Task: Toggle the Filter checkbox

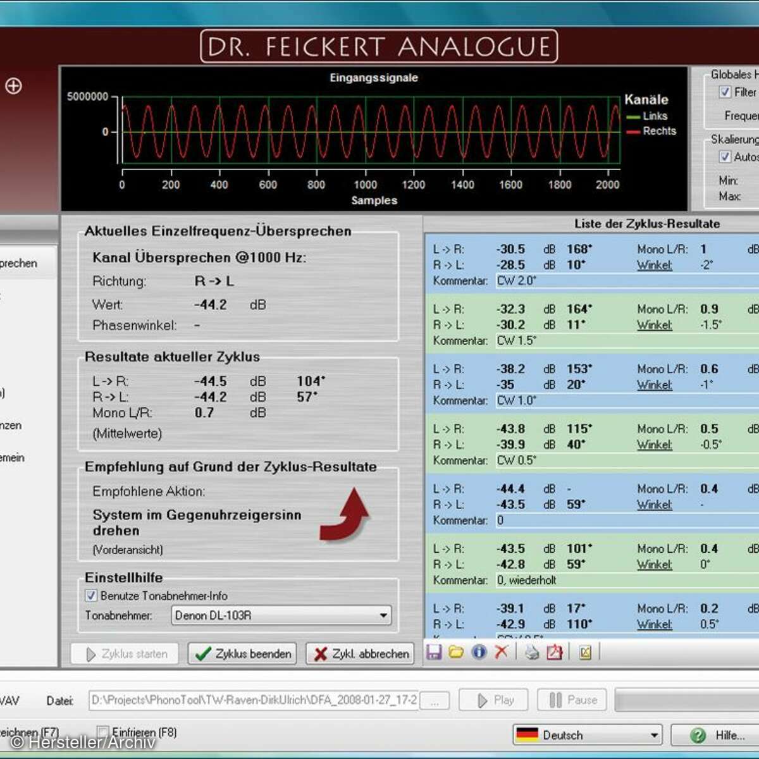Action: click(x=725, y=92)
